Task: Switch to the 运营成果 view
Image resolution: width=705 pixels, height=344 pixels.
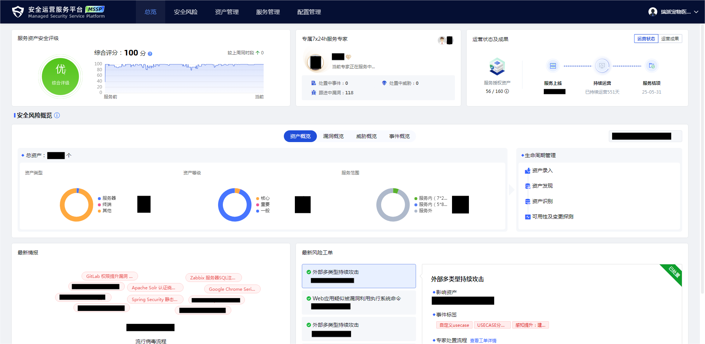Action: click(670, 39)
